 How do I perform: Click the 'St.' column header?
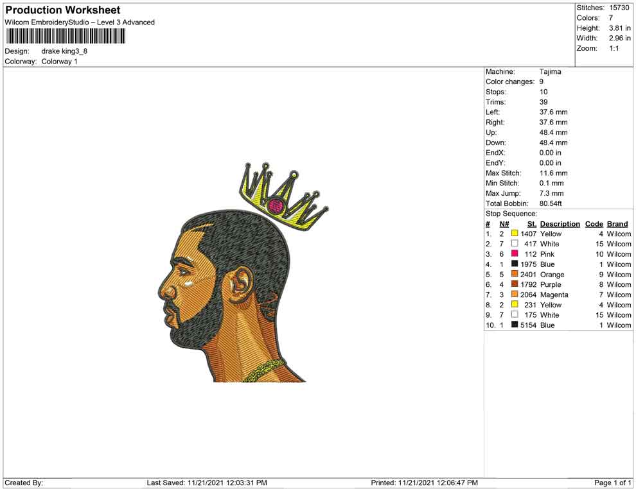click(x=532, y=224)
